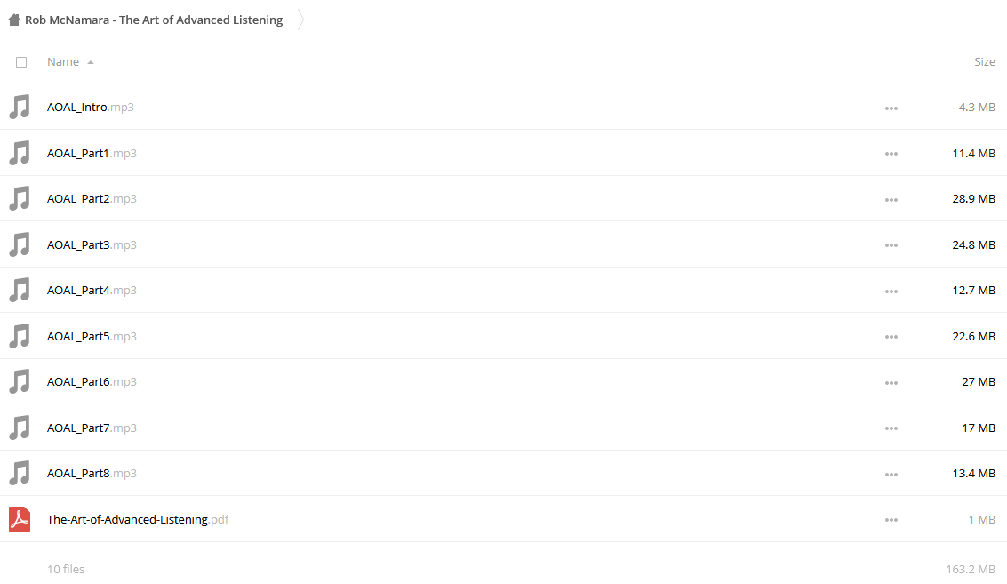
Task: Open more options for AOAL_Part4.mp3
Action: 891,291
